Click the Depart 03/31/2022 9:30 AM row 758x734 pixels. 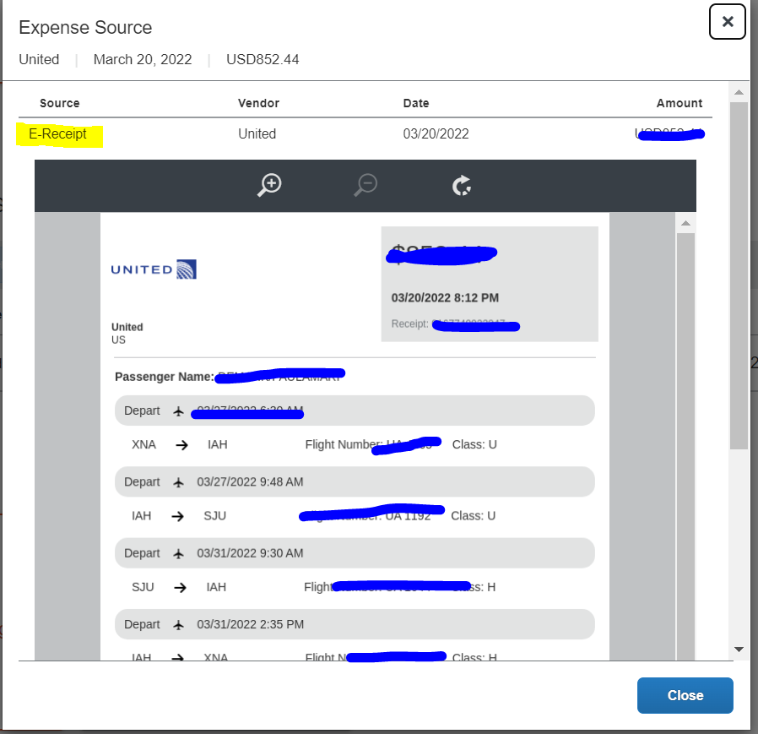(x=355, y=553)
